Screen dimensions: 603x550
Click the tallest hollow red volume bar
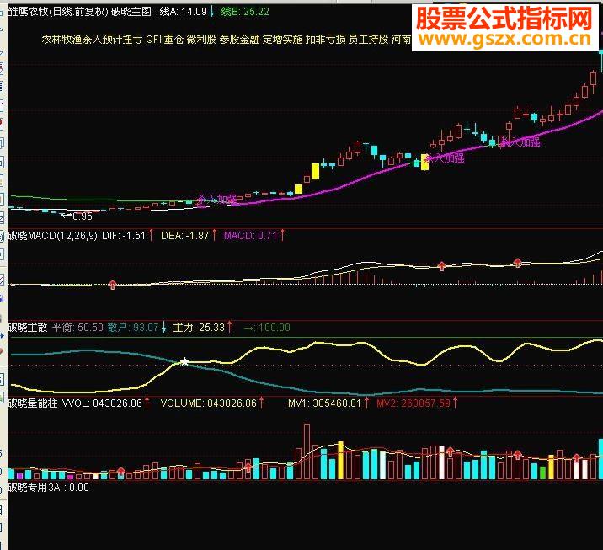click(x=307, y=451)
